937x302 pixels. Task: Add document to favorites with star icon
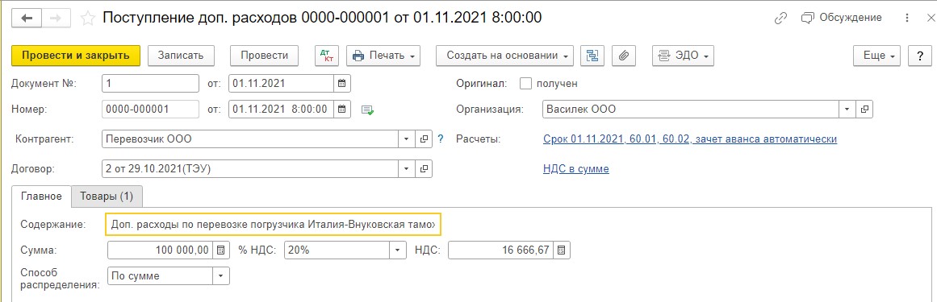(x=88, y=19)
